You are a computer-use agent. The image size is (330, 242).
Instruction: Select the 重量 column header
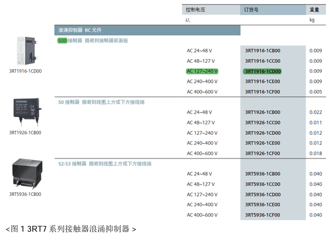pyautogui.click(x=316, y=10)
